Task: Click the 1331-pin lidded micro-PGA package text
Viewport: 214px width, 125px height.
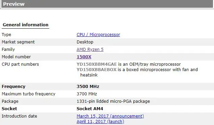Action: [113, 101]
